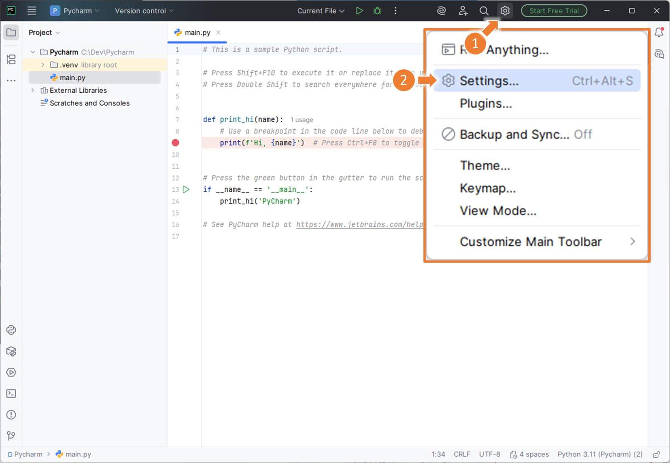Choose Plugins... from the menu
Screen dimensions: 670x463
[537, 103]
